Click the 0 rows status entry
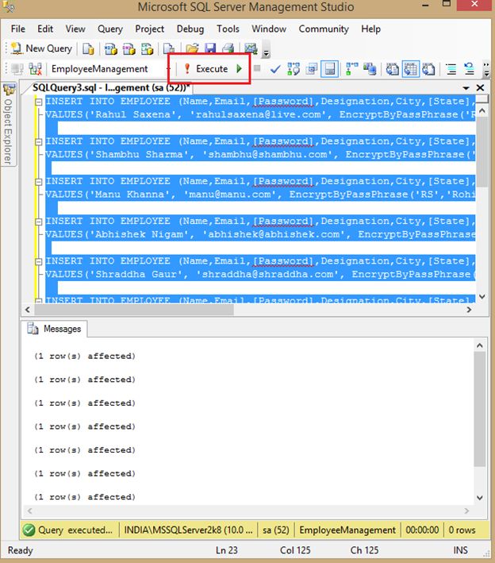Viewport: 495px width, 563px height. point(462,530)
